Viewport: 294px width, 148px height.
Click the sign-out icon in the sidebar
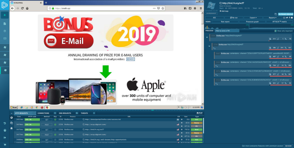[x=5, y=137]
